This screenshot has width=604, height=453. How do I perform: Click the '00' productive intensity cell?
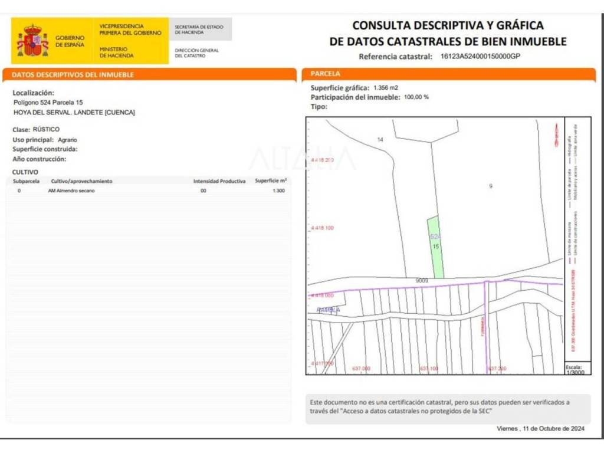pyautogui.click(x=203, y=191)
